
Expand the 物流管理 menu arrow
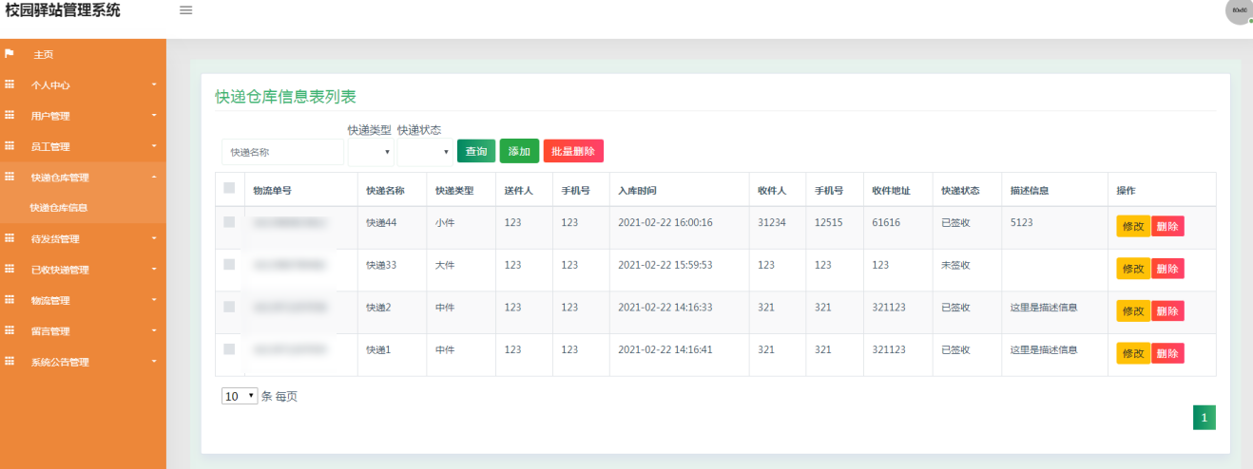pyautogui.click(x=154, y=300)
